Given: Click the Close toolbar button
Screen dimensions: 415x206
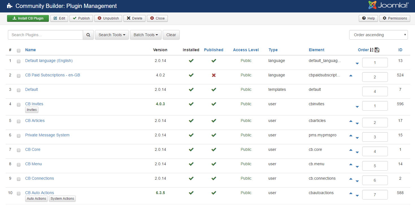Looking at the screenshot, I should point(157,18).
